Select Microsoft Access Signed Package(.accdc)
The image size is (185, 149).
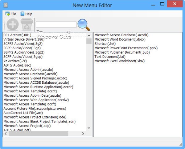coord(35,78)
